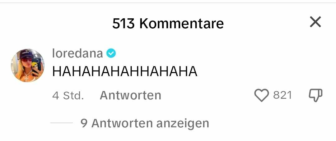Image resolution: width=336 pixels, height=141 pixels.
Task: Click the 821 like count
Action: 282,95
